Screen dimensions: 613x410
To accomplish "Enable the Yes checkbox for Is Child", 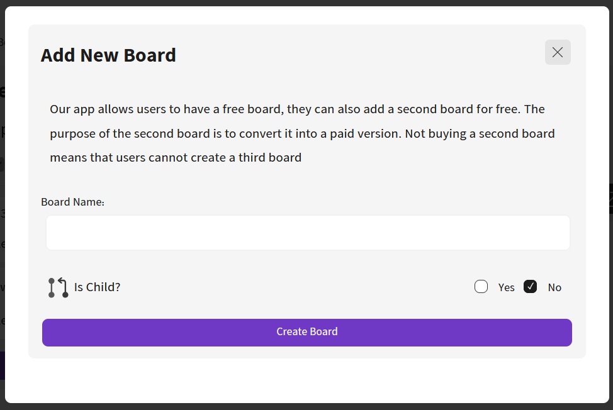I will click(481, 287).
